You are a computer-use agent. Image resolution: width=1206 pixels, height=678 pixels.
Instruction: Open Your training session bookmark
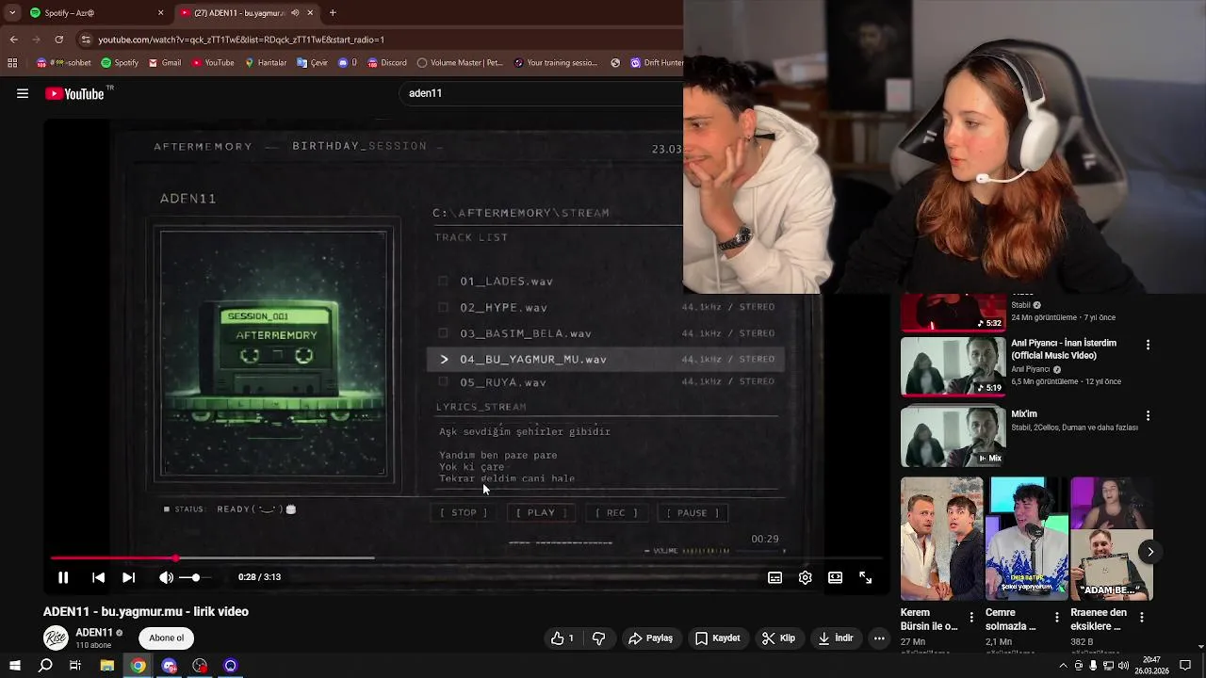coord(556,63)
